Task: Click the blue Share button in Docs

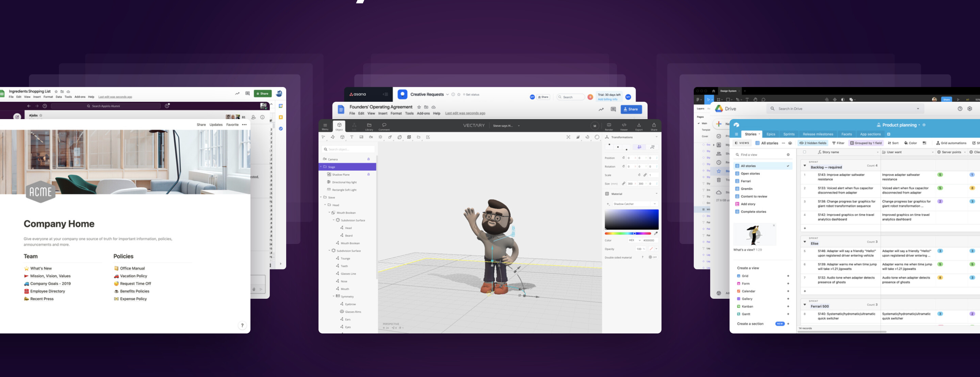Action: point(631,109)
